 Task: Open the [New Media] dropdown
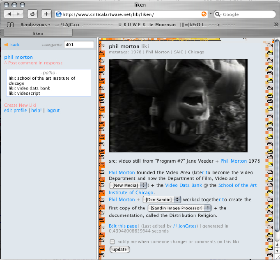pos(128,185)
